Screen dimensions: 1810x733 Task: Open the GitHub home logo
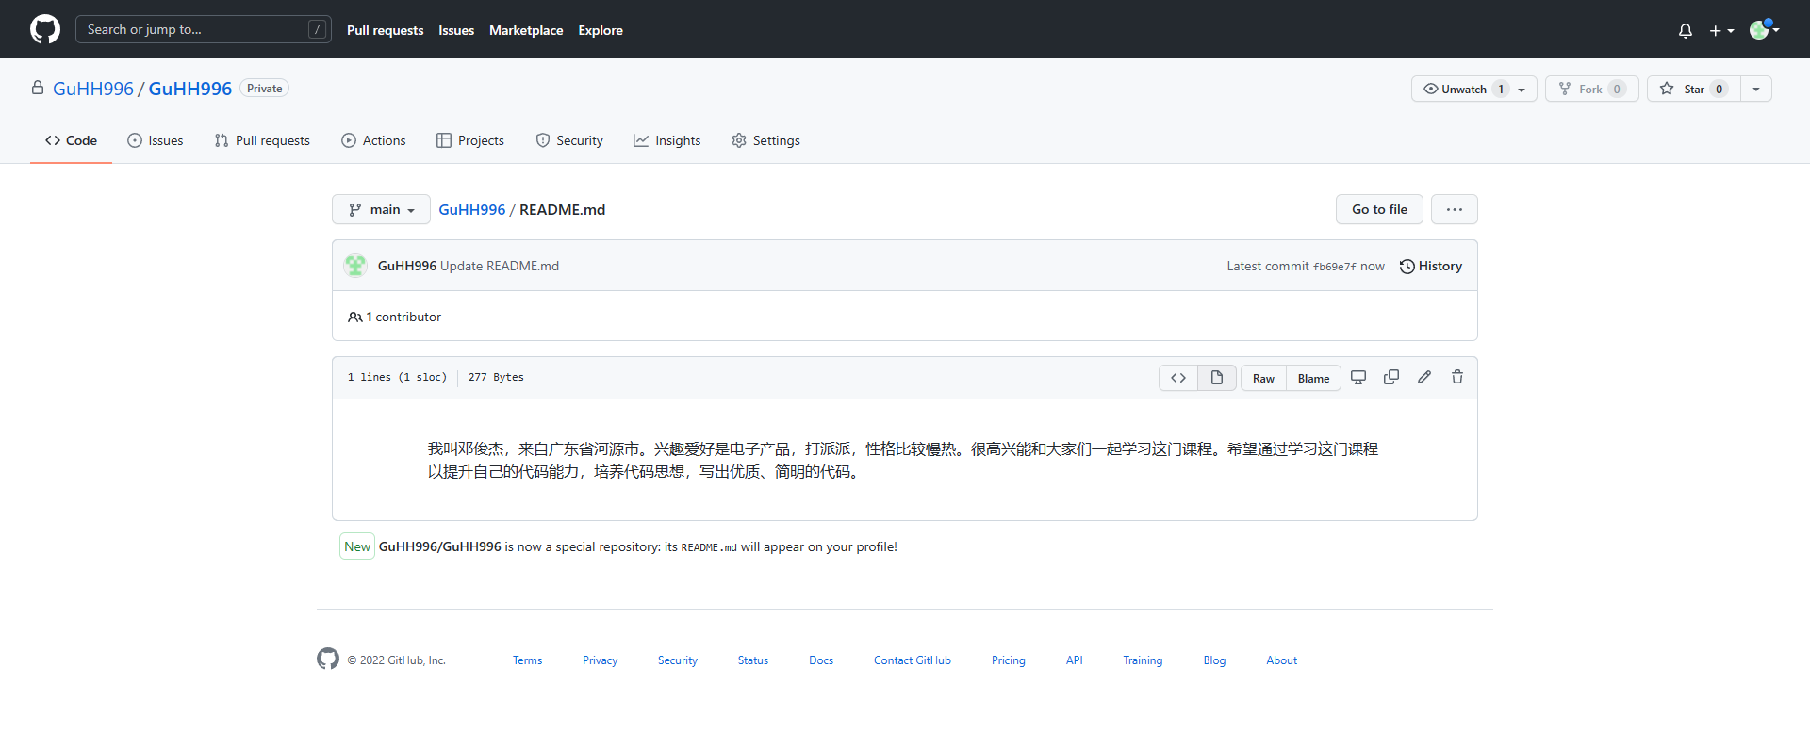(45, 29)
